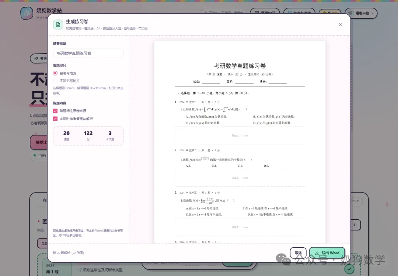The height and width of the screenshot is (276, 398).
Task: Click the 一、选择题 section heading
Action: coord(212,93)
